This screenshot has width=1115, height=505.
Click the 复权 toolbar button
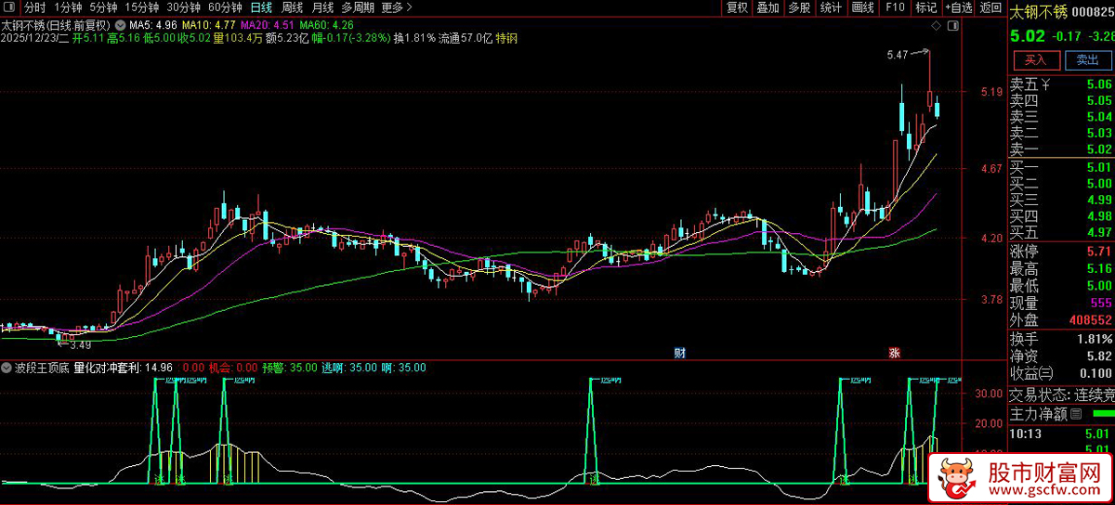[737, 7]
